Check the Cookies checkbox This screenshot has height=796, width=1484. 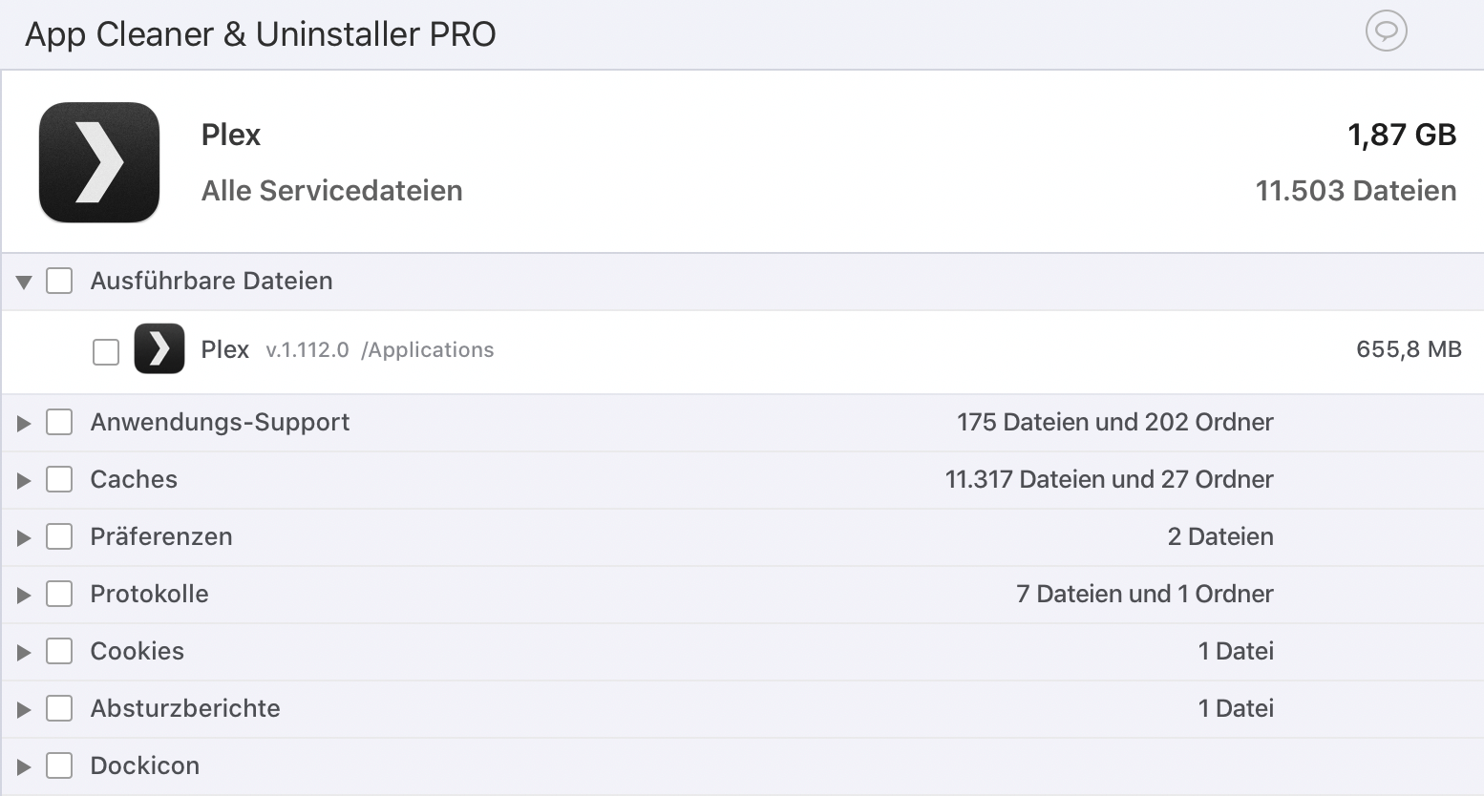(x=59, y=651)
